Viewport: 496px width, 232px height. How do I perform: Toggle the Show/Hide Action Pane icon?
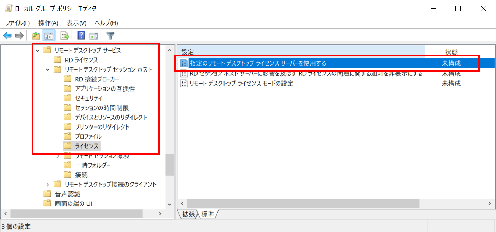[x=93, y=35]
